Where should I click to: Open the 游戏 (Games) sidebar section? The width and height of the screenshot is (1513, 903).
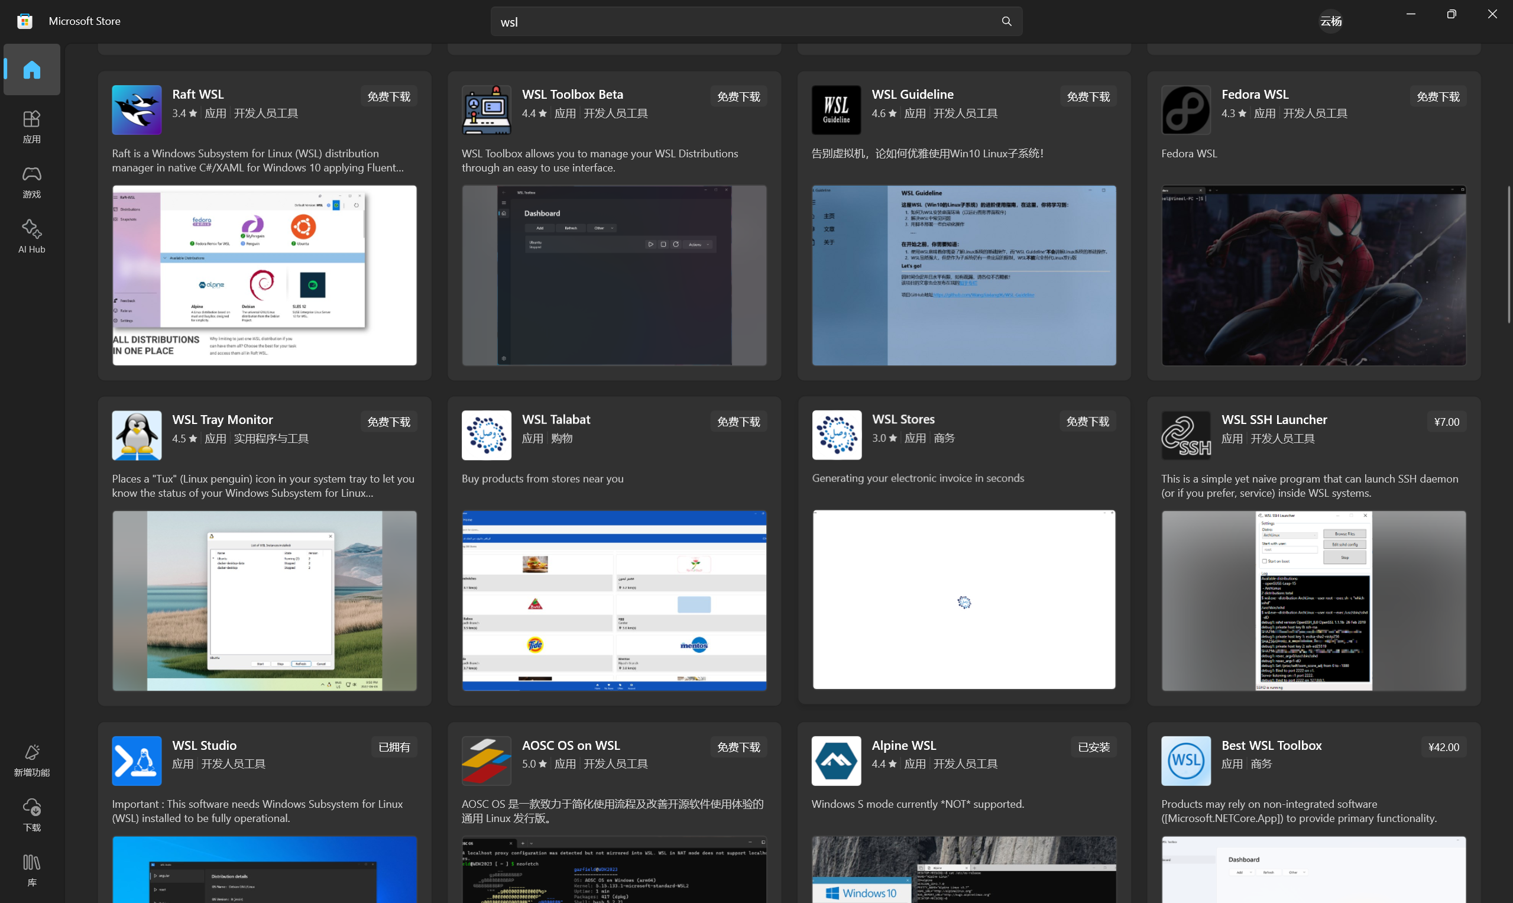[x=32, y=182]
